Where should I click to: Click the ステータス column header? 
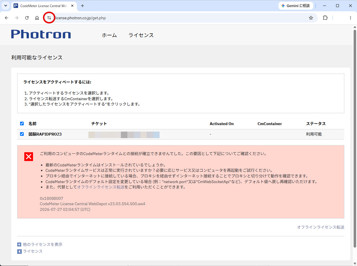(x=316, y=124)
